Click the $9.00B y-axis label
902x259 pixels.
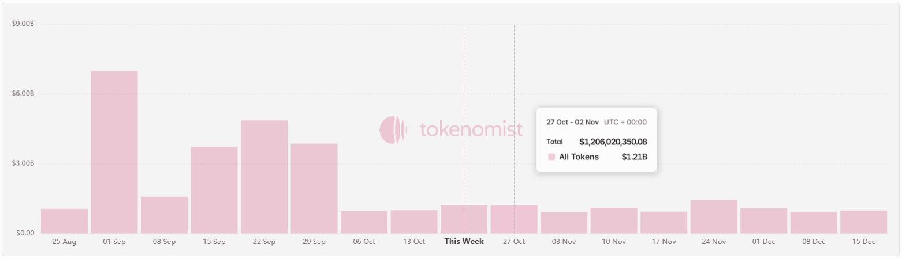pos(23,24)
